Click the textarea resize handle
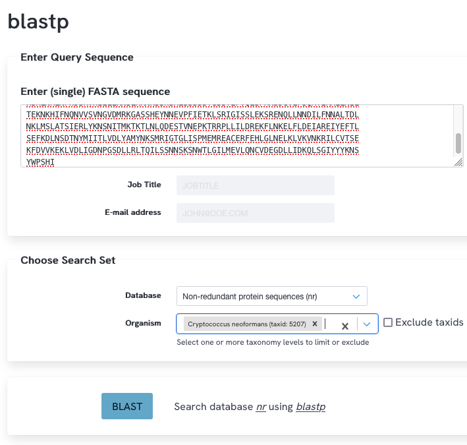The width and height of the screenshot is (467, 445). pos(458,162)
